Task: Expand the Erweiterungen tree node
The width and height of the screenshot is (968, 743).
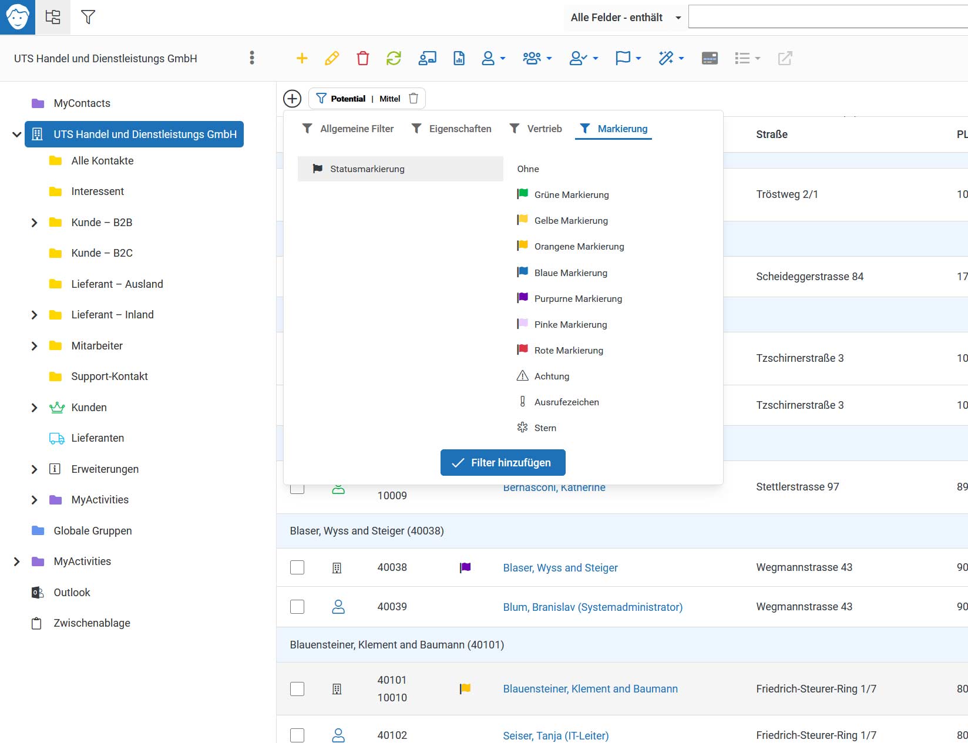Action: pyautogui.click(x=34, y=469)
